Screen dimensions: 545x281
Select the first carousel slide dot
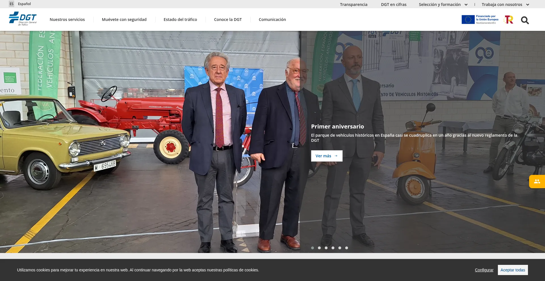[x=313, y=248]
